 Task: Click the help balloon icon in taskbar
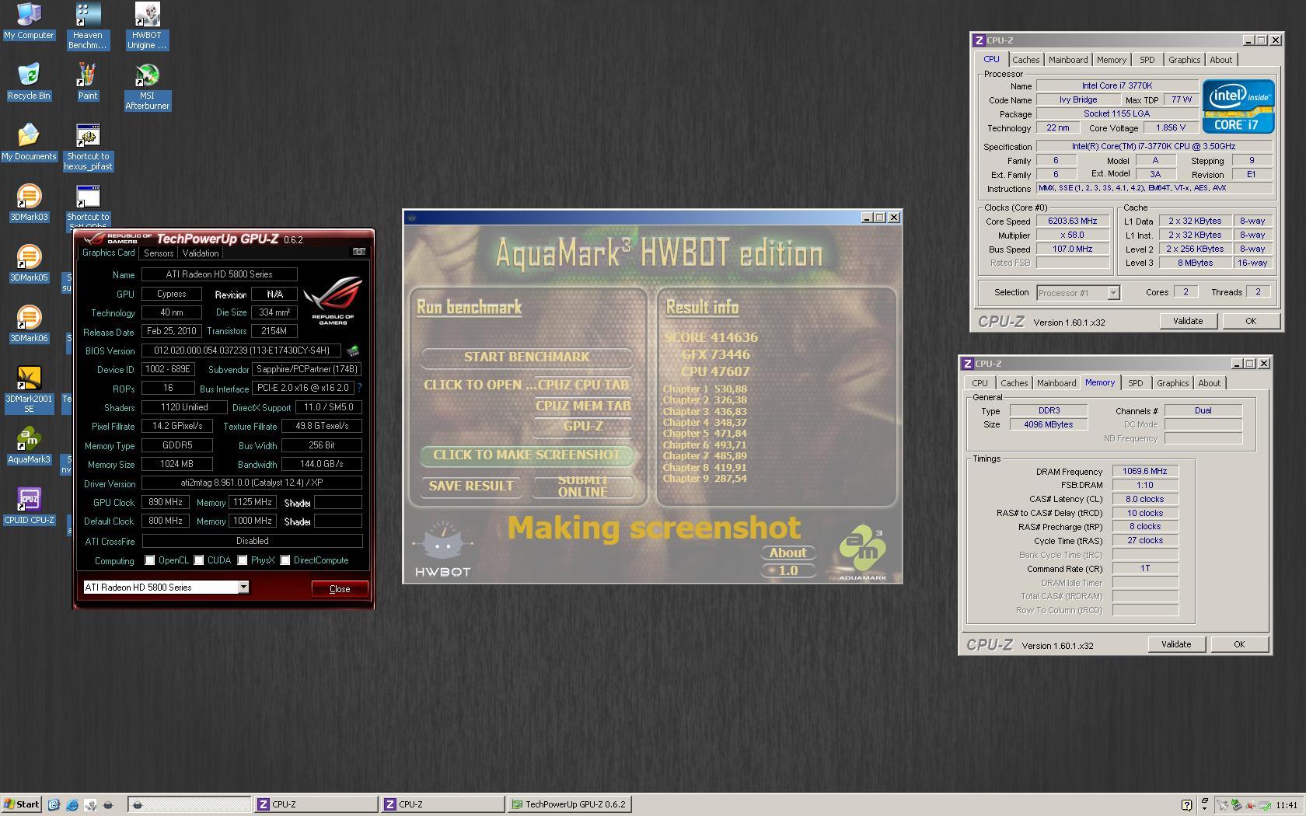pos(1187,804)
